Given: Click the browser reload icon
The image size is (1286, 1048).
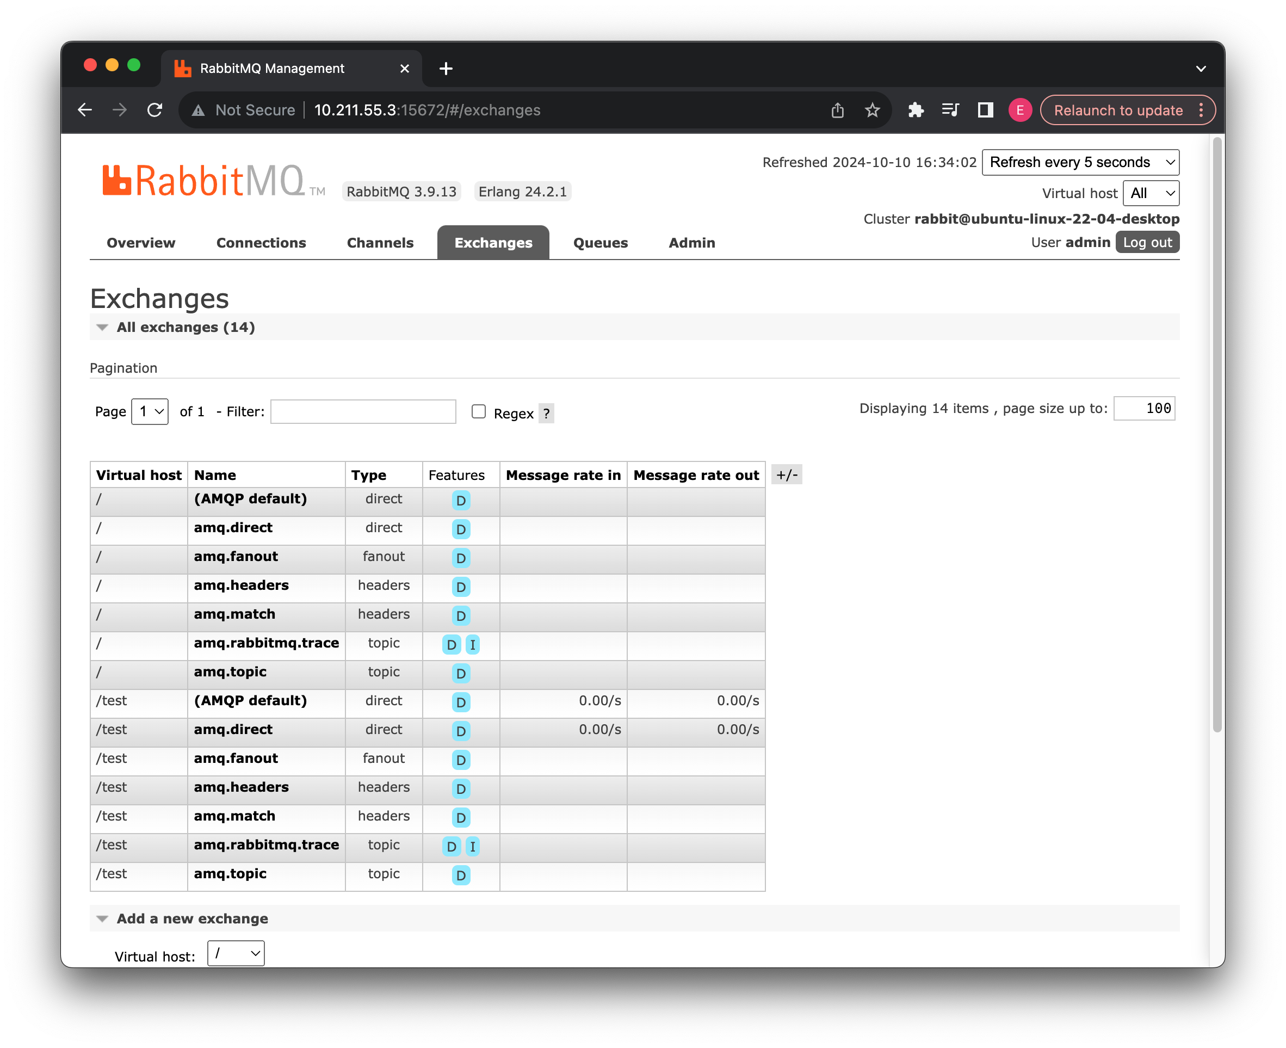Looking at the screenshot, I should point(155,110).
